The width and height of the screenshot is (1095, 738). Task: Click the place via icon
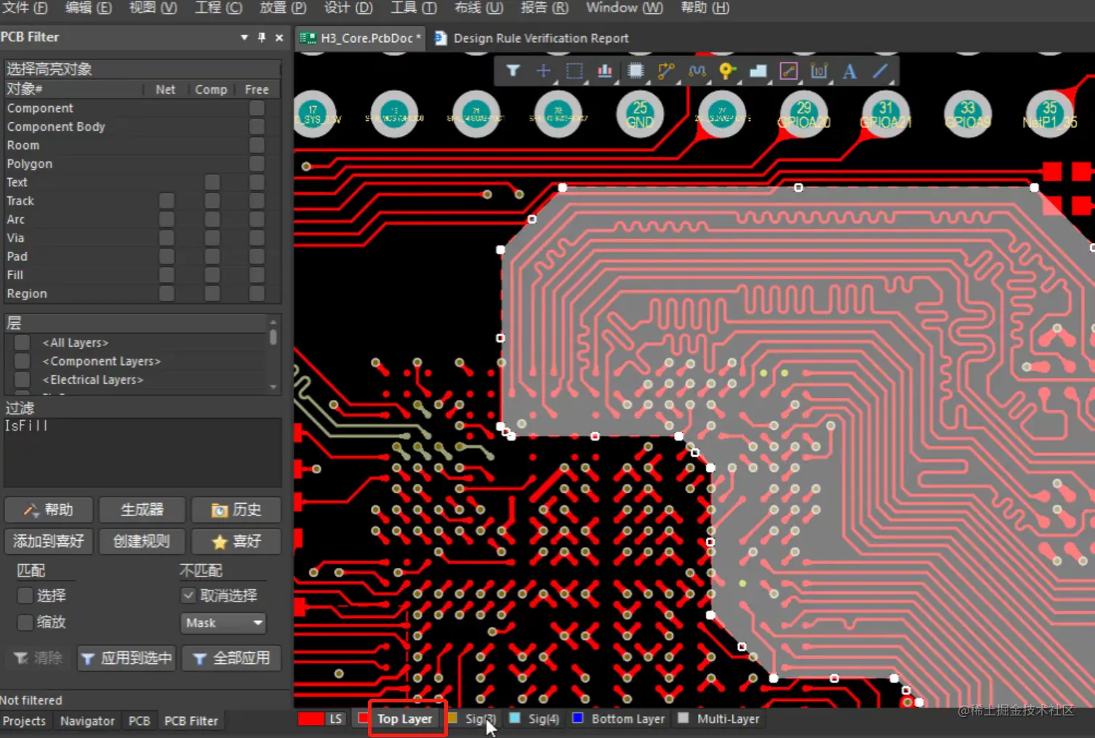tap(727, 71)
